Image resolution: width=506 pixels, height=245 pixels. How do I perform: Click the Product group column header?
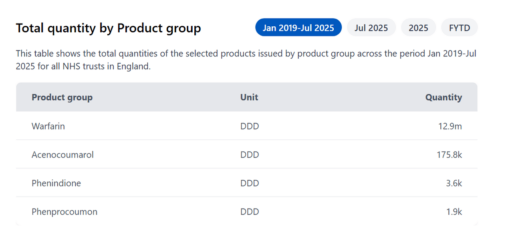[62, 97]
